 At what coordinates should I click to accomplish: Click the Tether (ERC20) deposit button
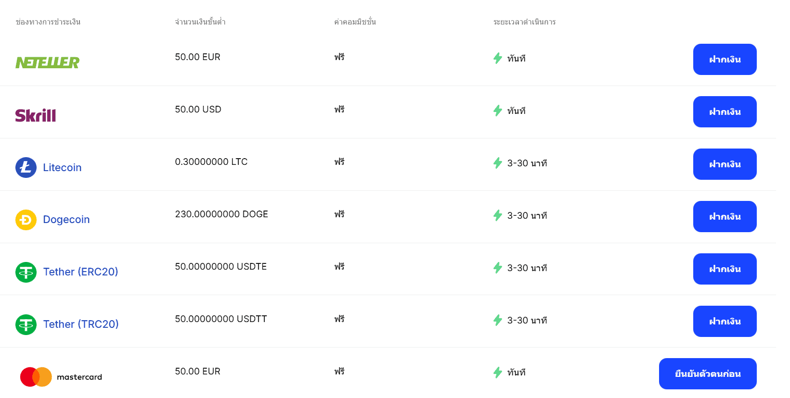click(x=725, y=269)
